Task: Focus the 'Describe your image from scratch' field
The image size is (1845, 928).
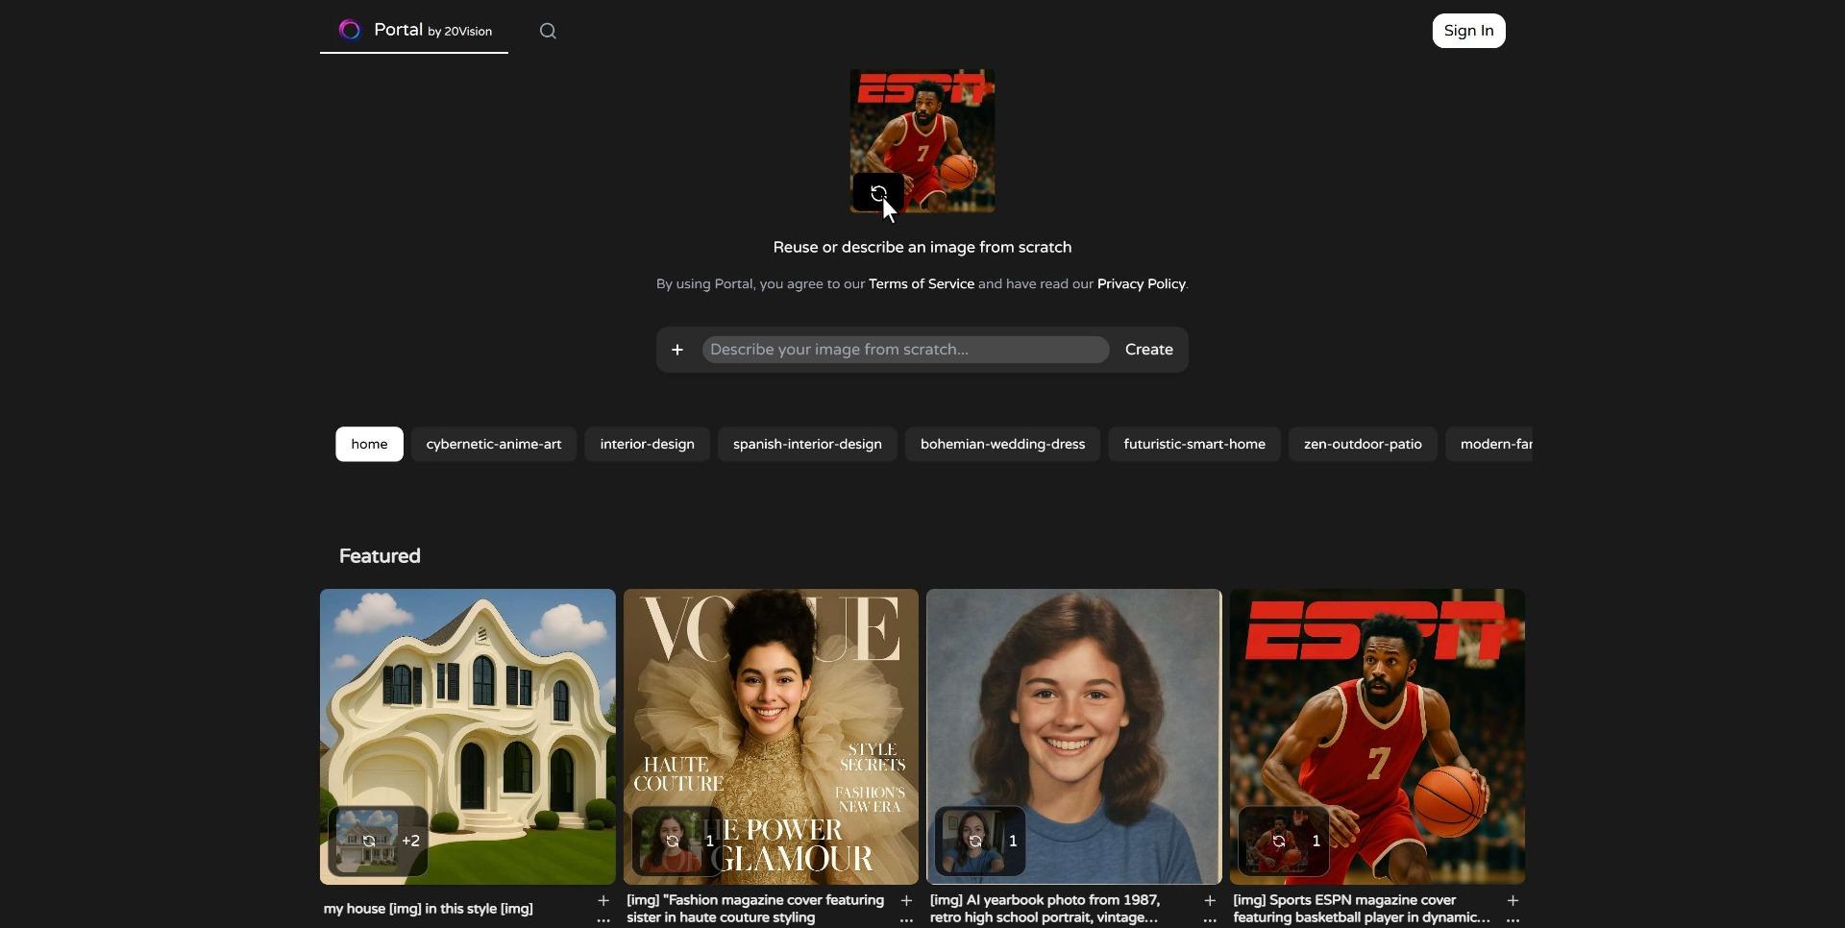Action: [x=905, y=350]
